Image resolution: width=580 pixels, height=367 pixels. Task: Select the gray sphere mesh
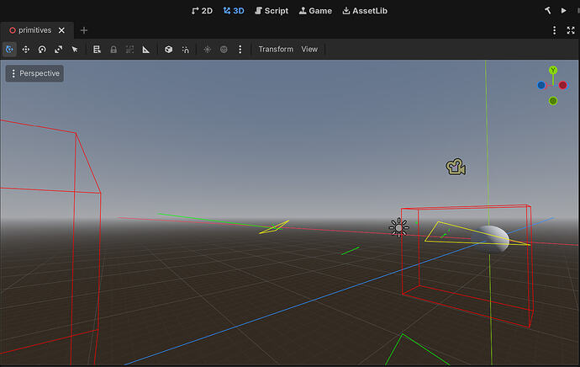(x=491, y=239)
